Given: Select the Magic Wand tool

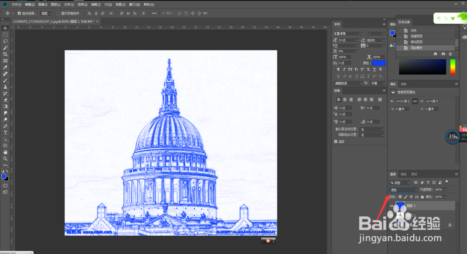Looking at the screenshot, I should 5,48.
